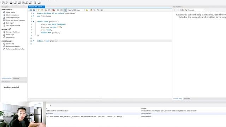Beautify the query with the broom icon

[x=91, y=10]
